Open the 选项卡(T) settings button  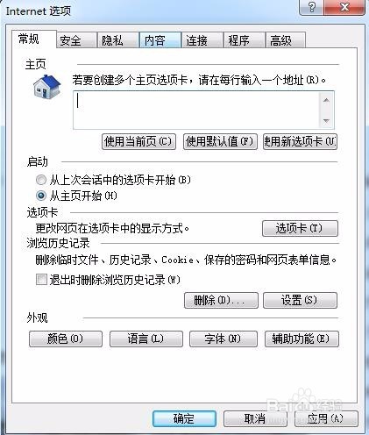pyautogui.click(x=300, y=228)
